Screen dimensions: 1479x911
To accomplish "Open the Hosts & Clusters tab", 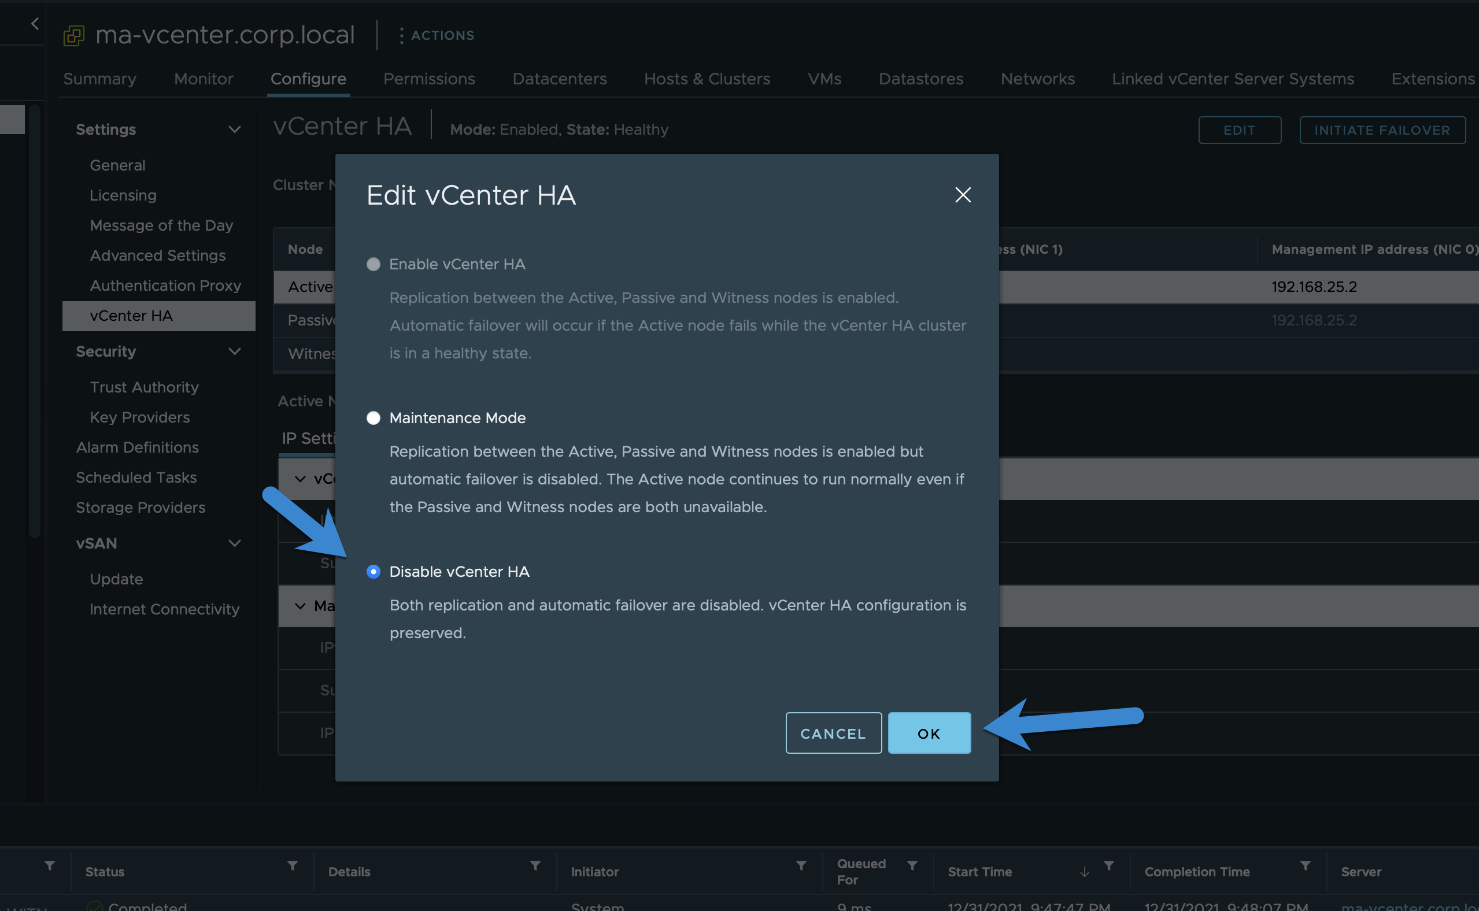I will (x=707, y=79).
